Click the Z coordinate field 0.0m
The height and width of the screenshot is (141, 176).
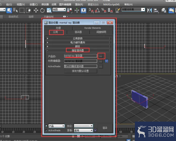(122, 136)
